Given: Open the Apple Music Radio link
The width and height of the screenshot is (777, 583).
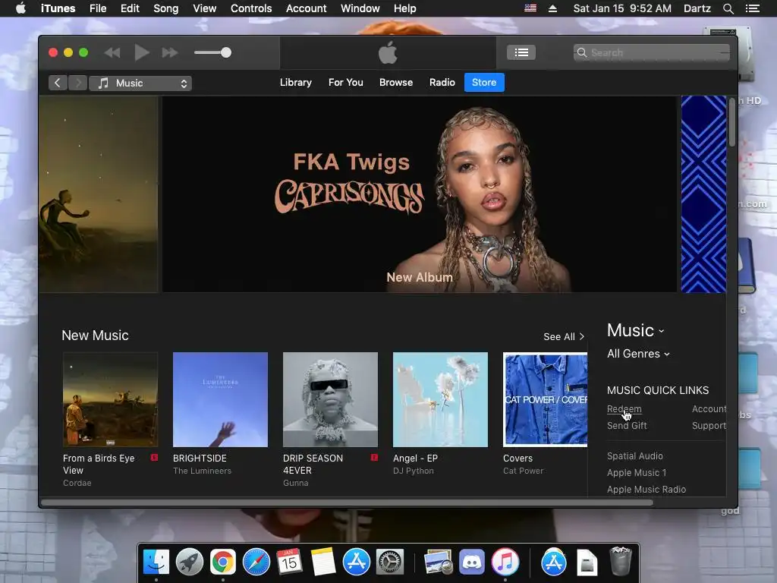Looking at the screenshot, I should click(x=646, y=490).
